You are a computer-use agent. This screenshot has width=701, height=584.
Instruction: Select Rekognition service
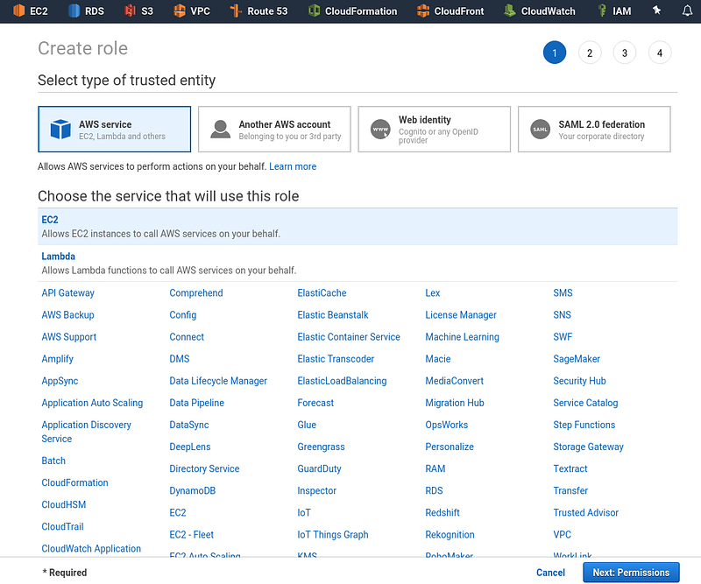[450, 535]
